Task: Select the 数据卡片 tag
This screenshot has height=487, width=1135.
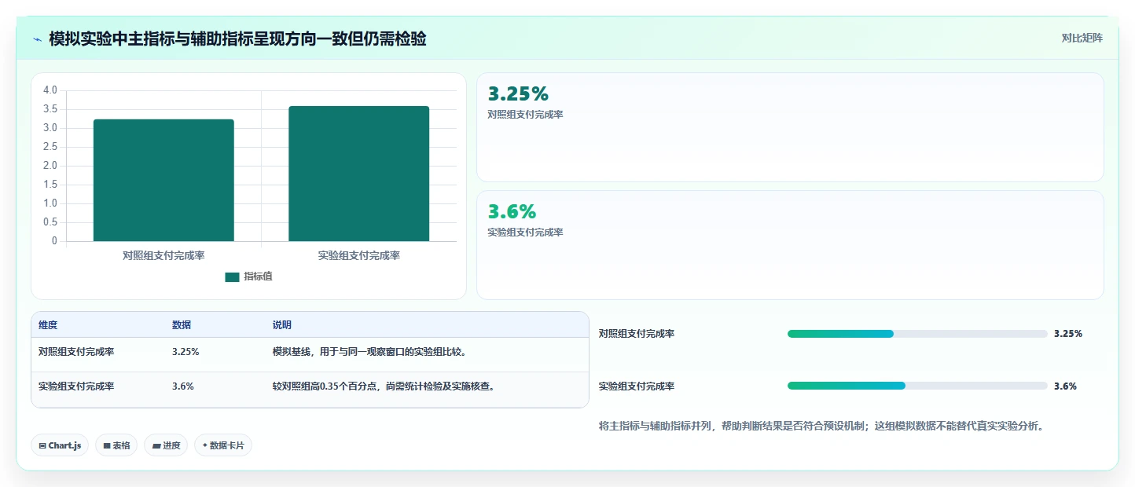Action: click(223, 445)
